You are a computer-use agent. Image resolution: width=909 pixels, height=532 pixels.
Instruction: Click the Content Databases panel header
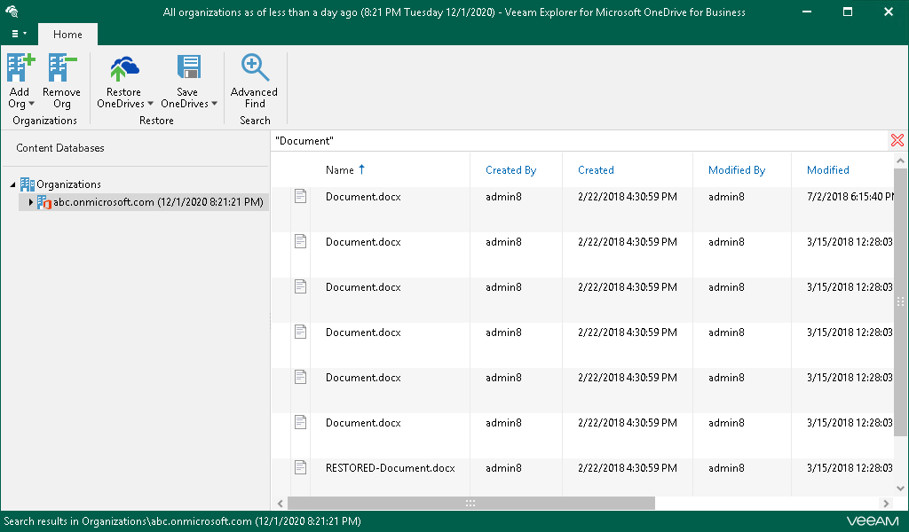point(60,147)
